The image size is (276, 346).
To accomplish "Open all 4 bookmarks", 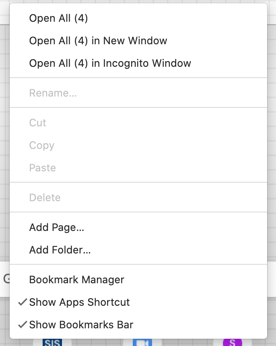I will [59, 18].
